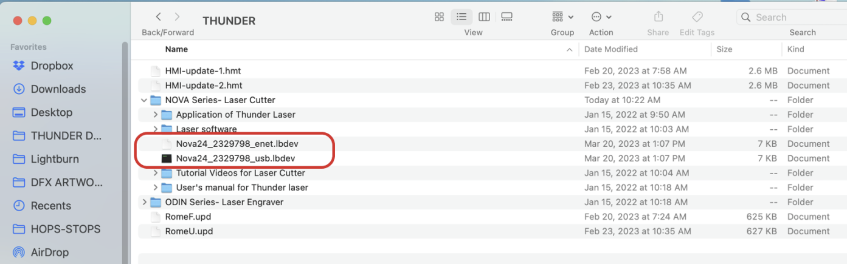The width and height of the screenshot is (847, 264).
Task: Switch to column view
Action: click(484, 17)
